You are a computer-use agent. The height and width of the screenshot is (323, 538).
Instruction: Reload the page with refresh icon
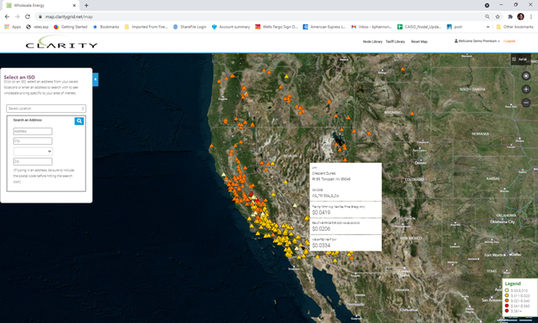(x=28, y=16)
